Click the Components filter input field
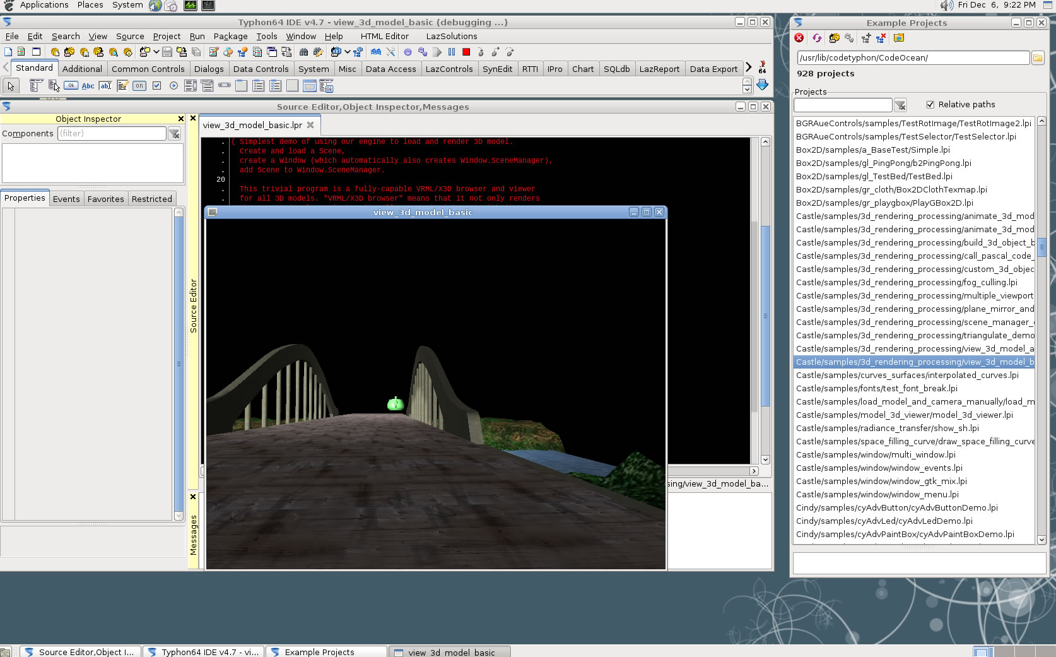The image size is (1056, 657). (112, 134)
